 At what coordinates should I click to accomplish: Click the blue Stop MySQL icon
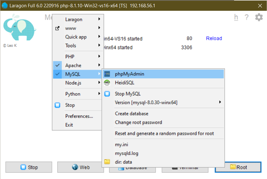tap(107, 94)
